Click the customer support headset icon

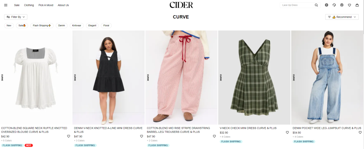coord(334,5)
